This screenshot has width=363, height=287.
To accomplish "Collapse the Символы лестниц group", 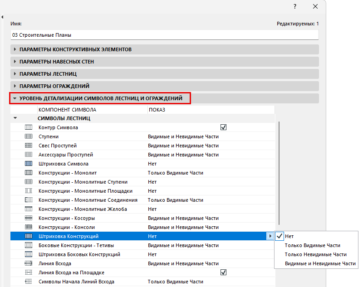I will click(15, 118).
